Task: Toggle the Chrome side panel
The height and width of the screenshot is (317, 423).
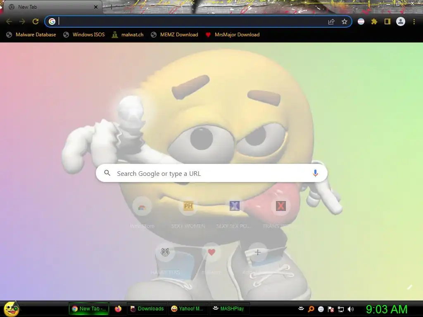Action: click(x=387, y=21)
